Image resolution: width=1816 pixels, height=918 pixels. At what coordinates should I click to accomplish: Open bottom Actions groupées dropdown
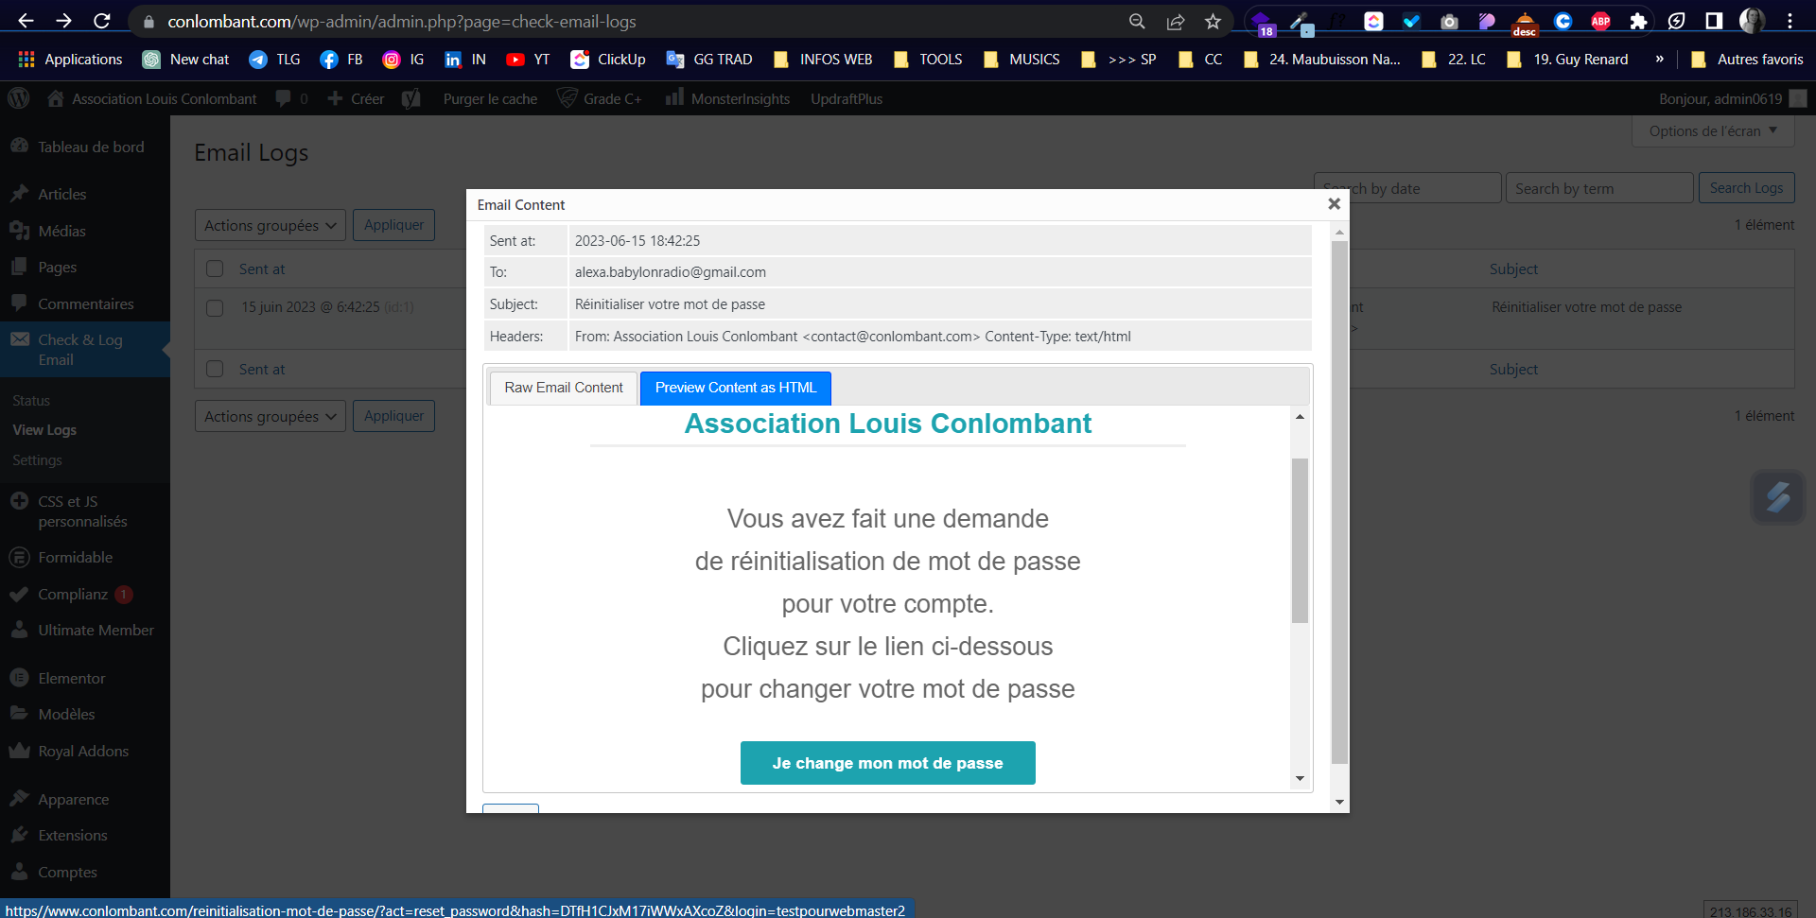(271, 416)
